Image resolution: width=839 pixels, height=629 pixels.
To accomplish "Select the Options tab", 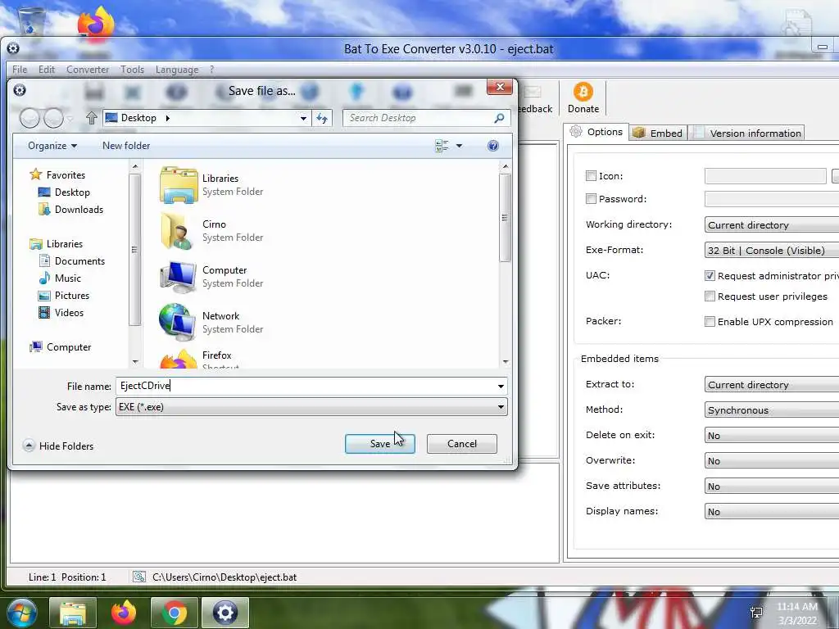I will (596, 132).
